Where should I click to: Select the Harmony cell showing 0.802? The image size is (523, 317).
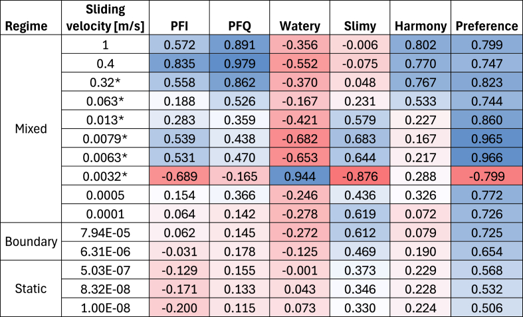[x=420, y=45]
